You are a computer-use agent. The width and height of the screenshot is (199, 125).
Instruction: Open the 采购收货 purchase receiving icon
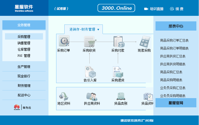[x=90, y=41]
